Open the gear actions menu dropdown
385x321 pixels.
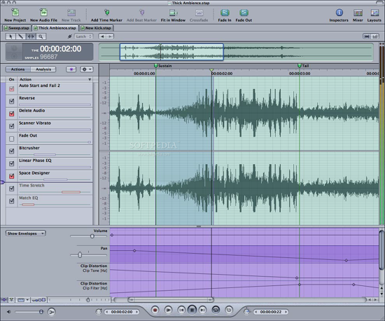(x=86, y=69)
